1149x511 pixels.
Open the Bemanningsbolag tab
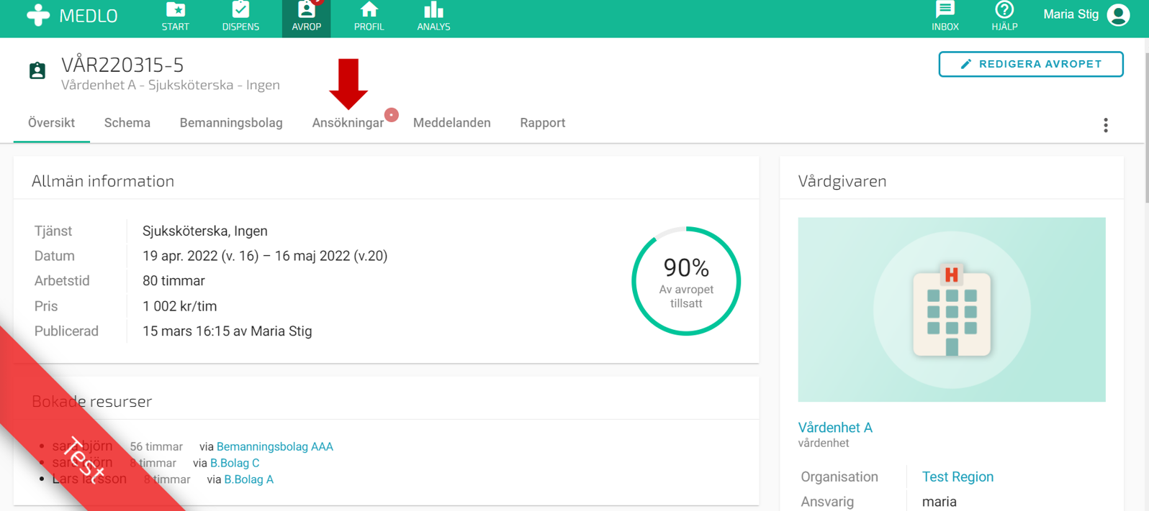point(231,123)
